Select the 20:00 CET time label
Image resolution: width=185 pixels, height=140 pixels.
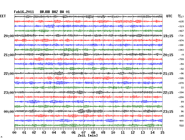(9, 36)
